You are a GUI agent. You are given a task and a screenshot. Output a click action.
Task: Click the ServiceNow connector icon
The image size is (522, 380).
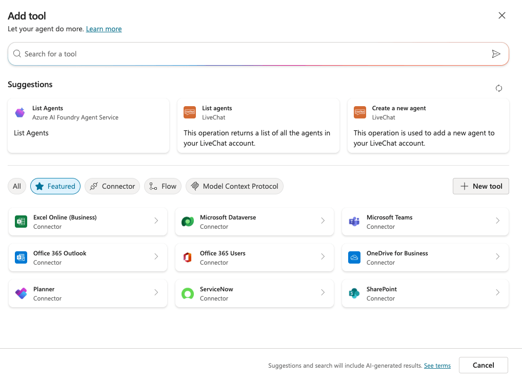(188, 293)
